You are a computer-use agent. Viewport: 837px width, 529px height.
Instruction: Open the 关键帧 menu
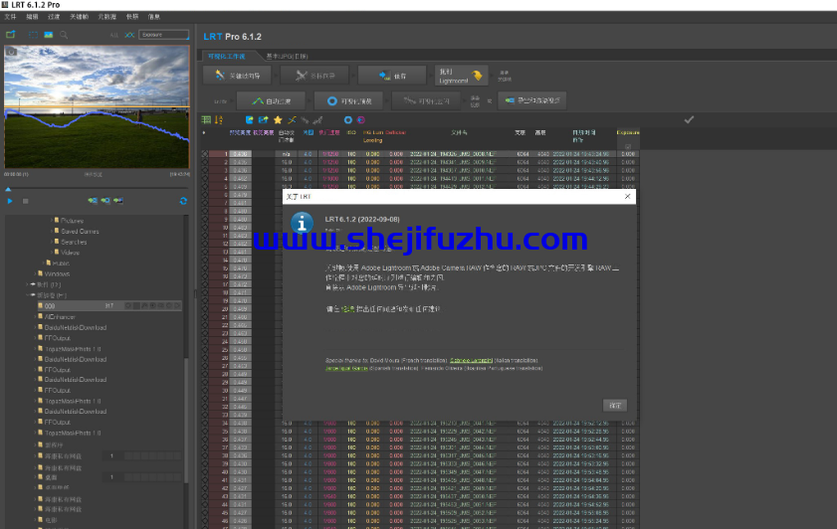pyautogui.click(x=79, y=17)
